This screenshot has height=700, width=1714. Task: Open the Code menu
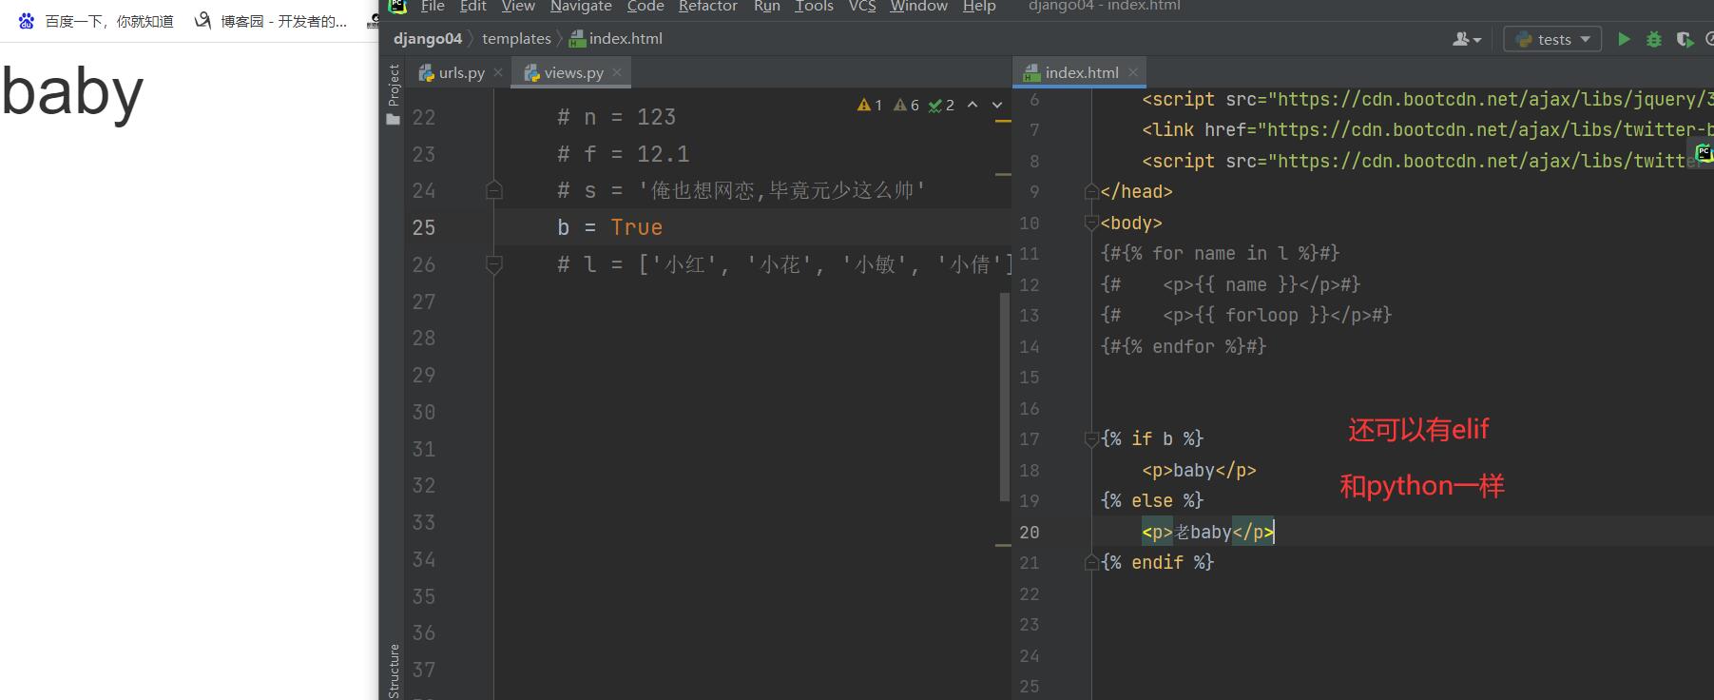(645, 6)
